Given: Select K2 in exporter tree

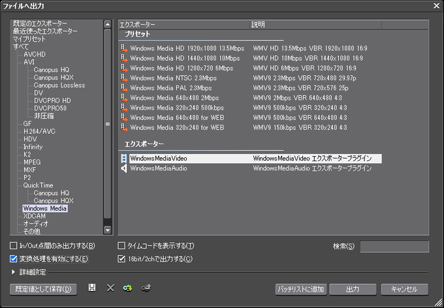Looking at the screenshot, I should (27, 155).
